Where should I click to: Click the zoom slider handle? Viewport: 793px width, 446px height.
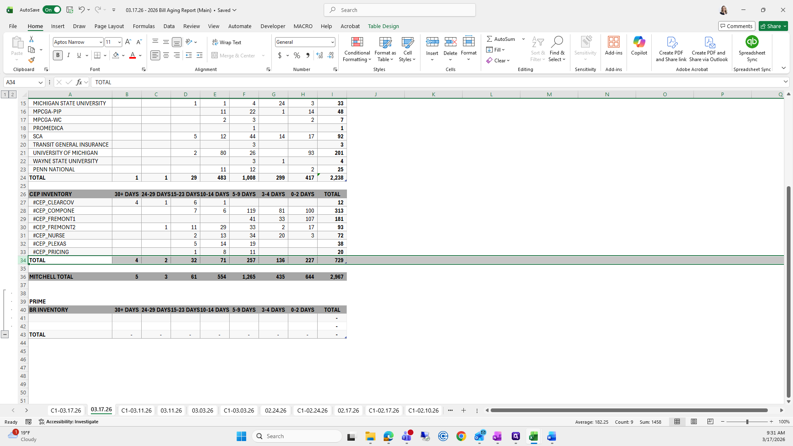tap(747, 422)
